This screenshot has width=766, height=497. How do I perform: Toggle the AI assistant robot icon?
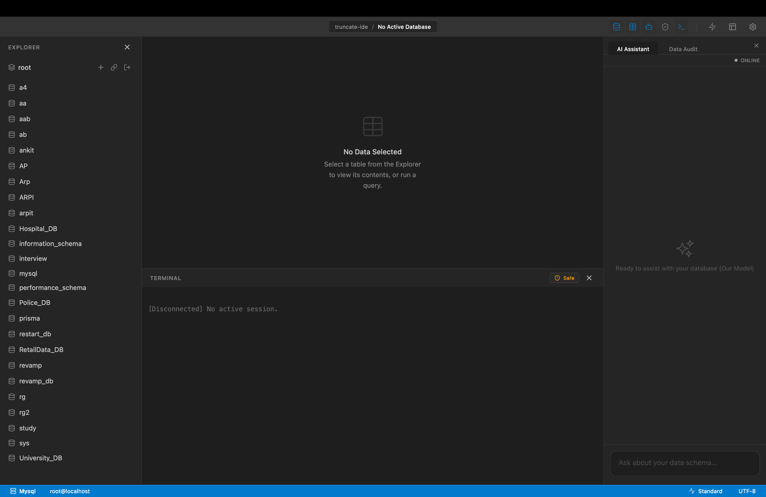pyautogui.click(x=649, y=27)
